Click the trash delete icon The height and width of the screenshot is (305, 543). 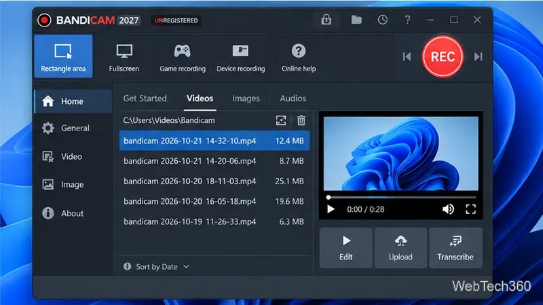point(301,120)
